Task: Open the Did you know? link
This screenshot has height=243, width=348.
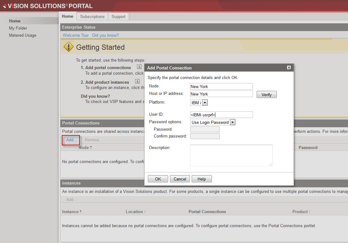Action: click(x=105, y=35)
